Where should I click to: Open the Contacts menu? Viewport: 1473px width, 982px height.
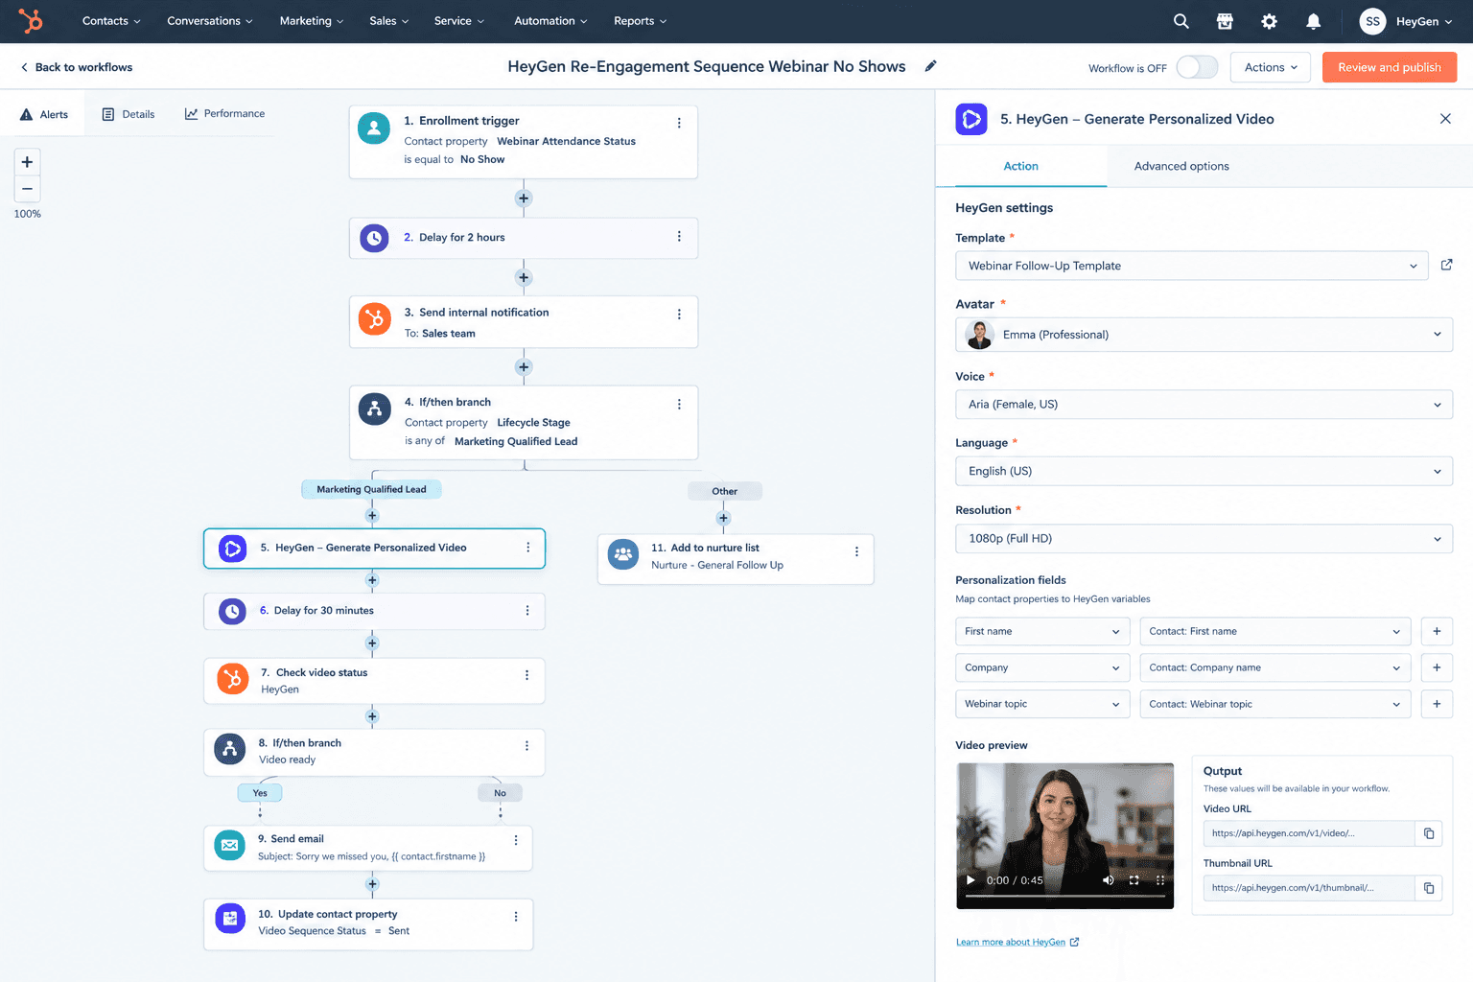click(x=111, y=21)
